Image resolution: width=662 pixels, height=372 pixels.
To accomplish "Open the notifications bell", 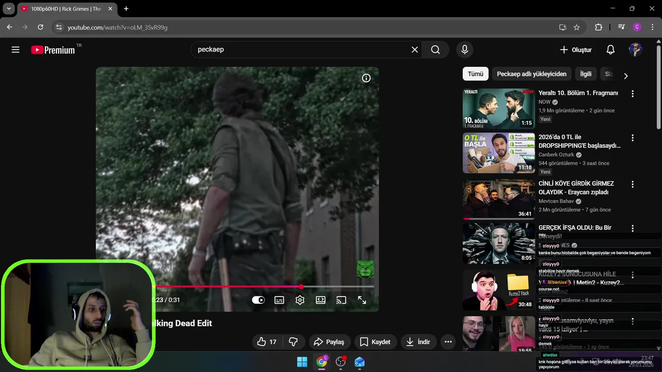I will click(x=610, y=50).
